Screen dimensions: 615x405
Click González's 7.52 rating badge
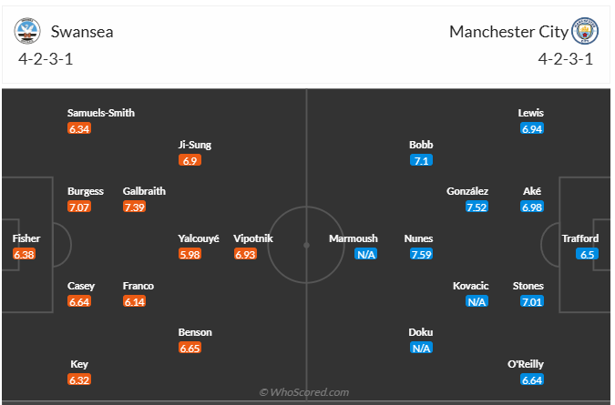477,208
